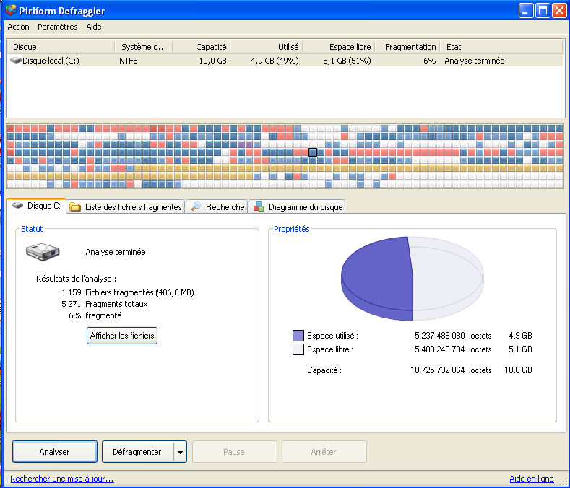Close the Defraggler window
This screenshot has height=488, width=570.
559,11
